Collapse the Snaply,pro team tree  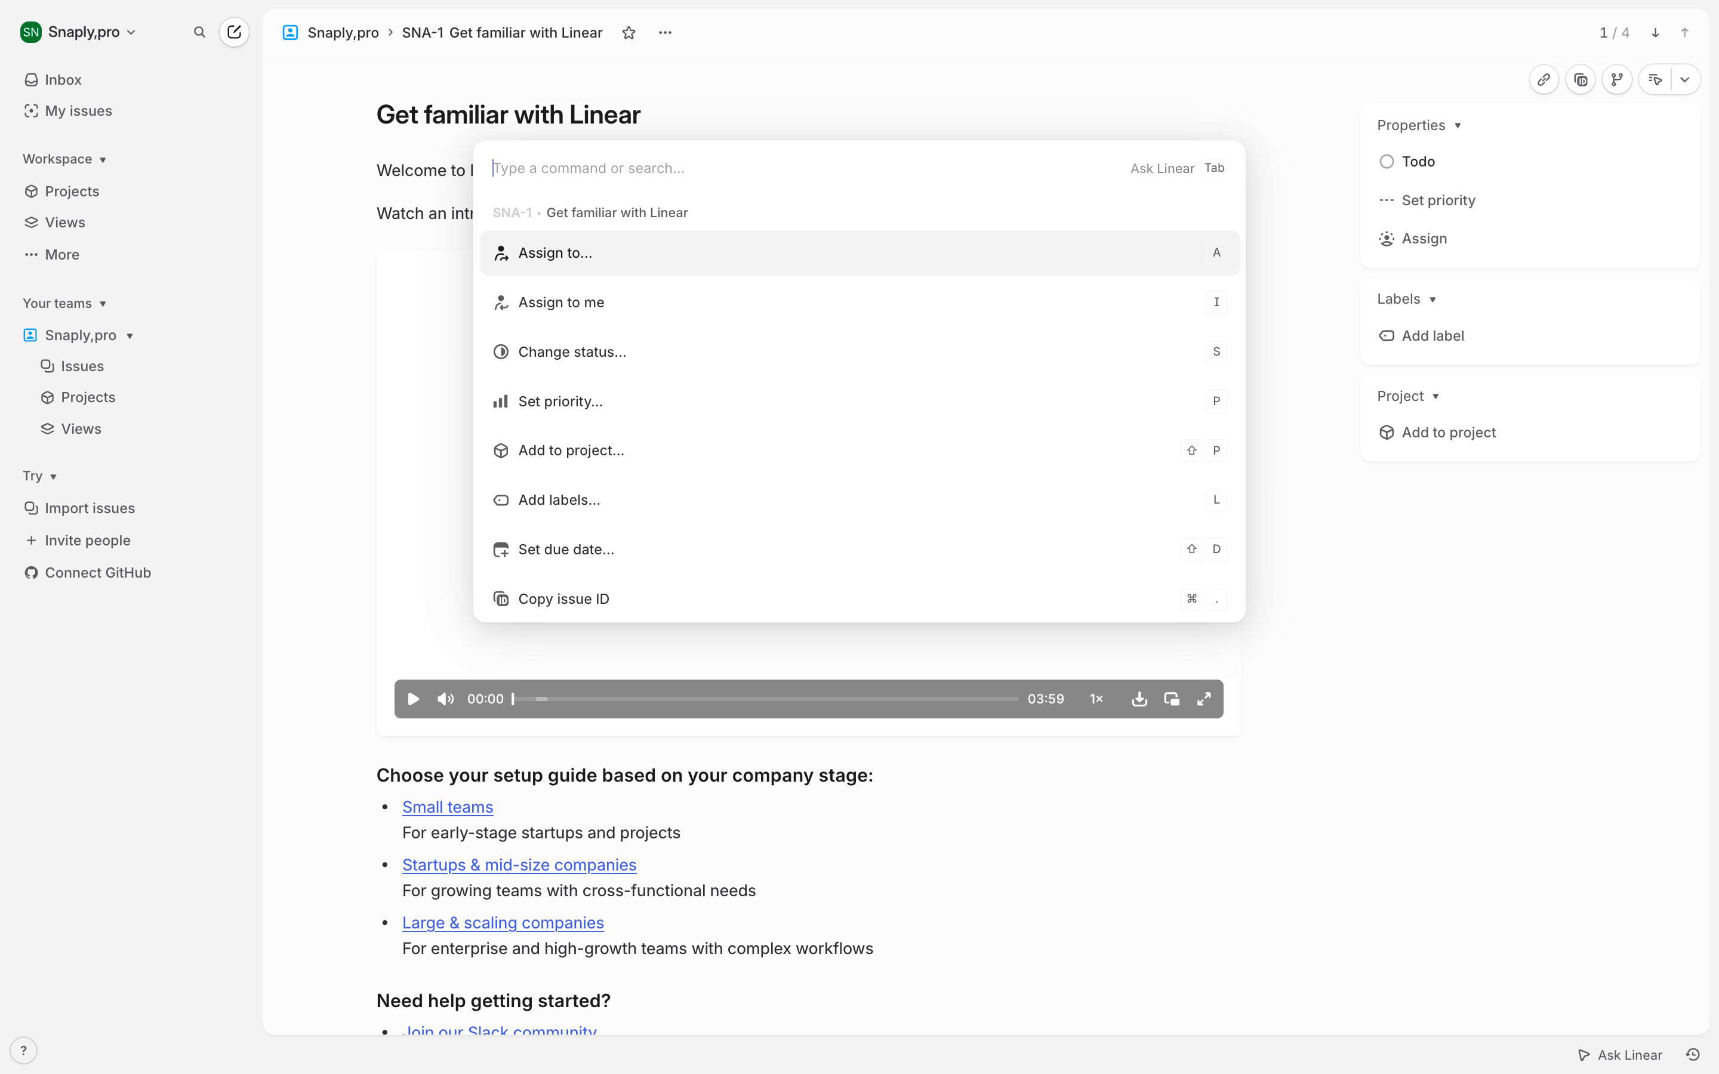tap(130, 335)
